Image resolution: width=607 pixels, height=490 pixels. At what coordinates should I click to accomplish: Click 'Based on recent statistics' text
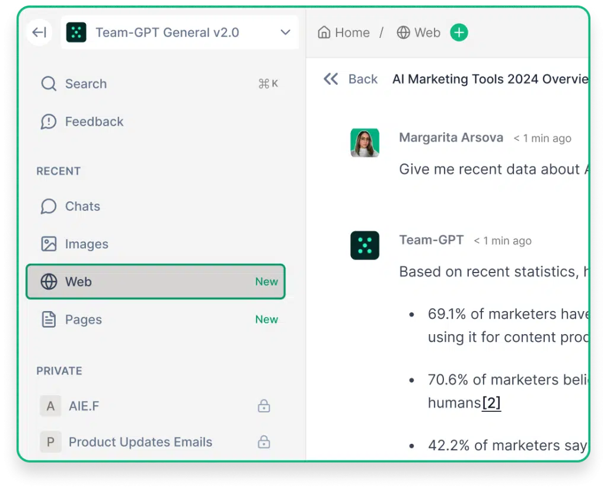[x=494, y=272]
